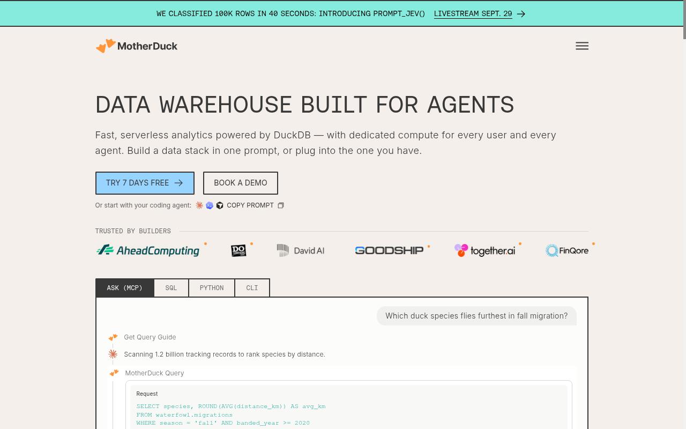
Task: Click the black cube coding agent icon
Action: [220, 205]
